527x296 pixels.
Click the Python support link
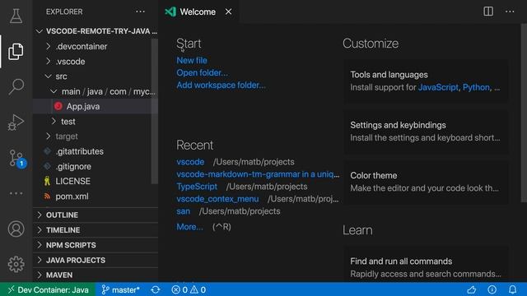(x=476, y=87)
